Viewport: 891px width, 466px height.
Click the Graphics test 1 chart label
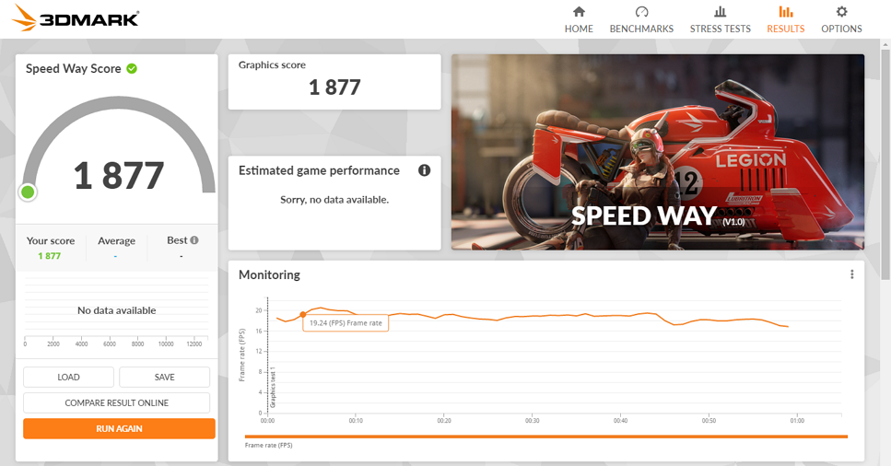point(273,388)
